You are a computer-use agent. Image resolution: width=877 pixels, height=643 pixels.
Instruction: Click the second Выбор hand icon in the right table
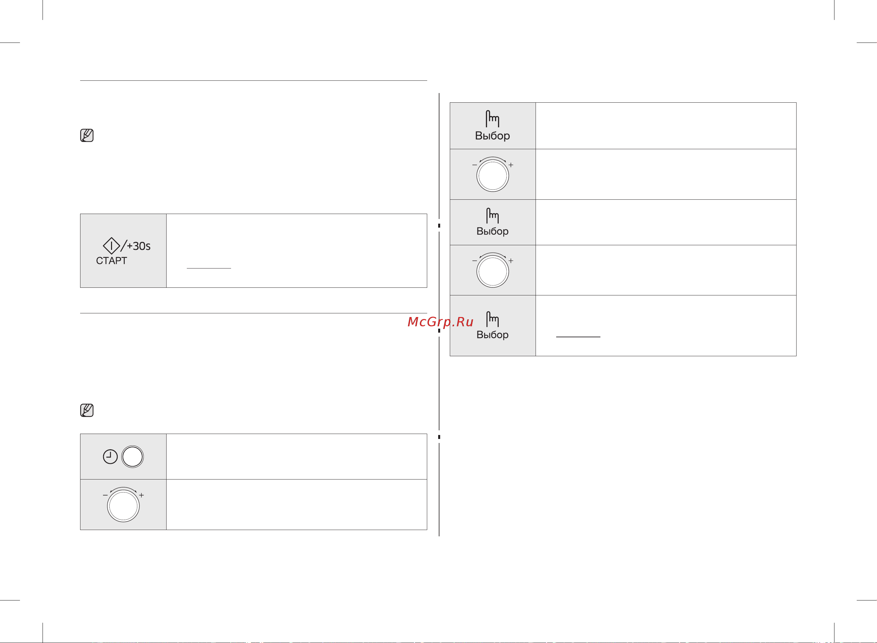click(492, 216)
